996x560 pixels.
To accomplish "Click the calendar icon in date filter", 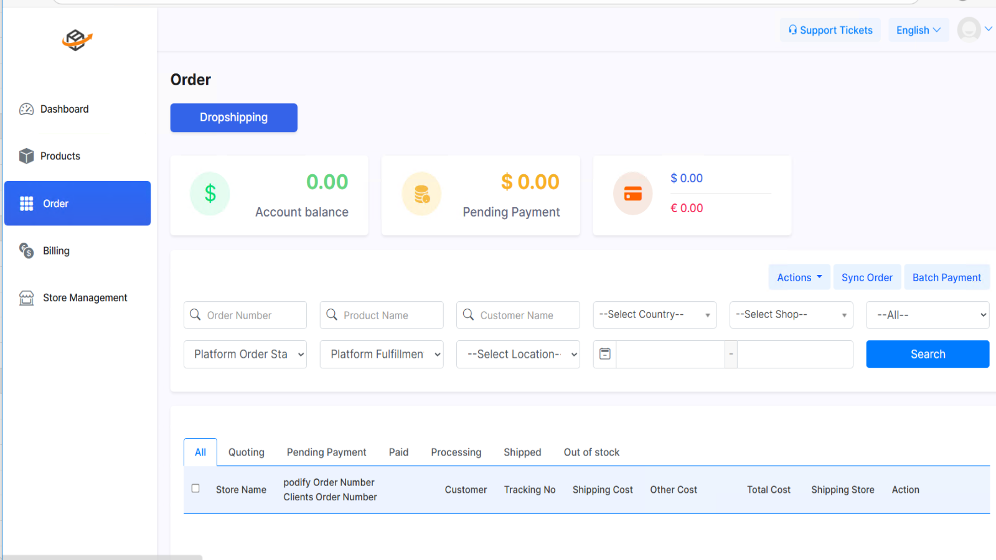I will pos(604,354).
